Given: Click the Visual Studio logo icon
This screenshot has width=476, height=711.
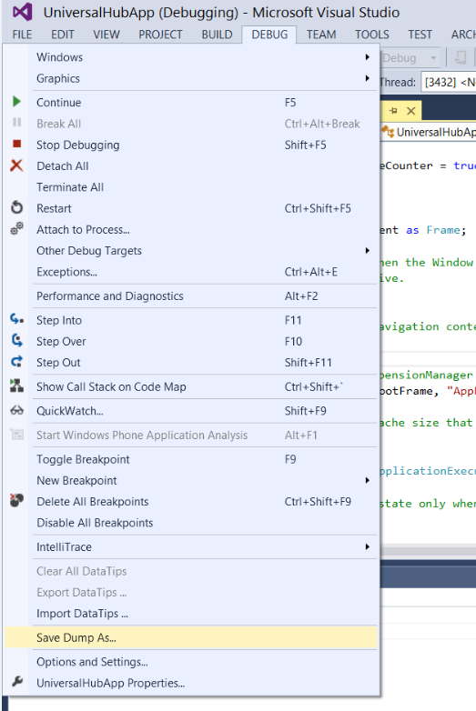Looking at the screenshot, I should [22, 12].
